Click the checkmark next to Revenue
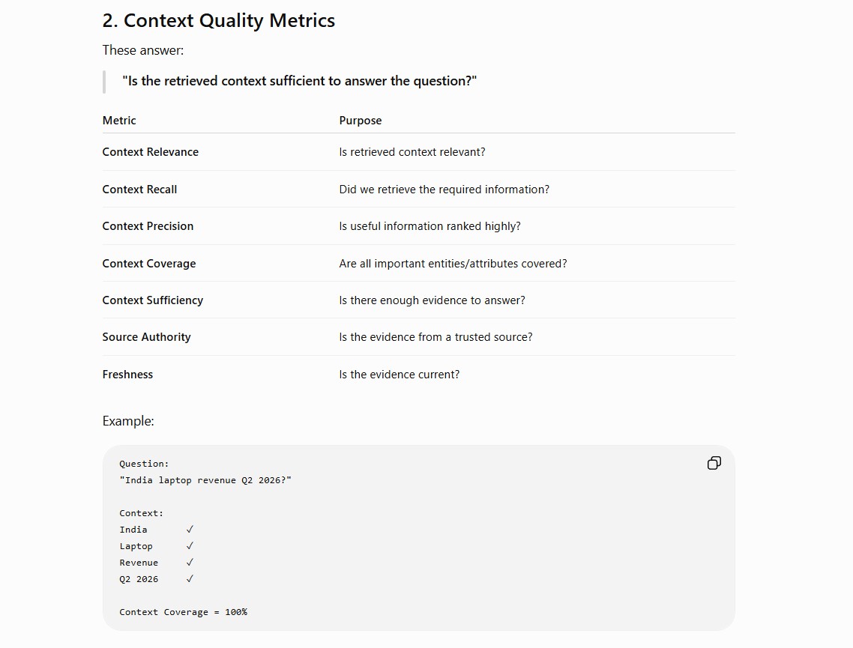This screenshot has height=648, width=853. [x=190, y=563]
